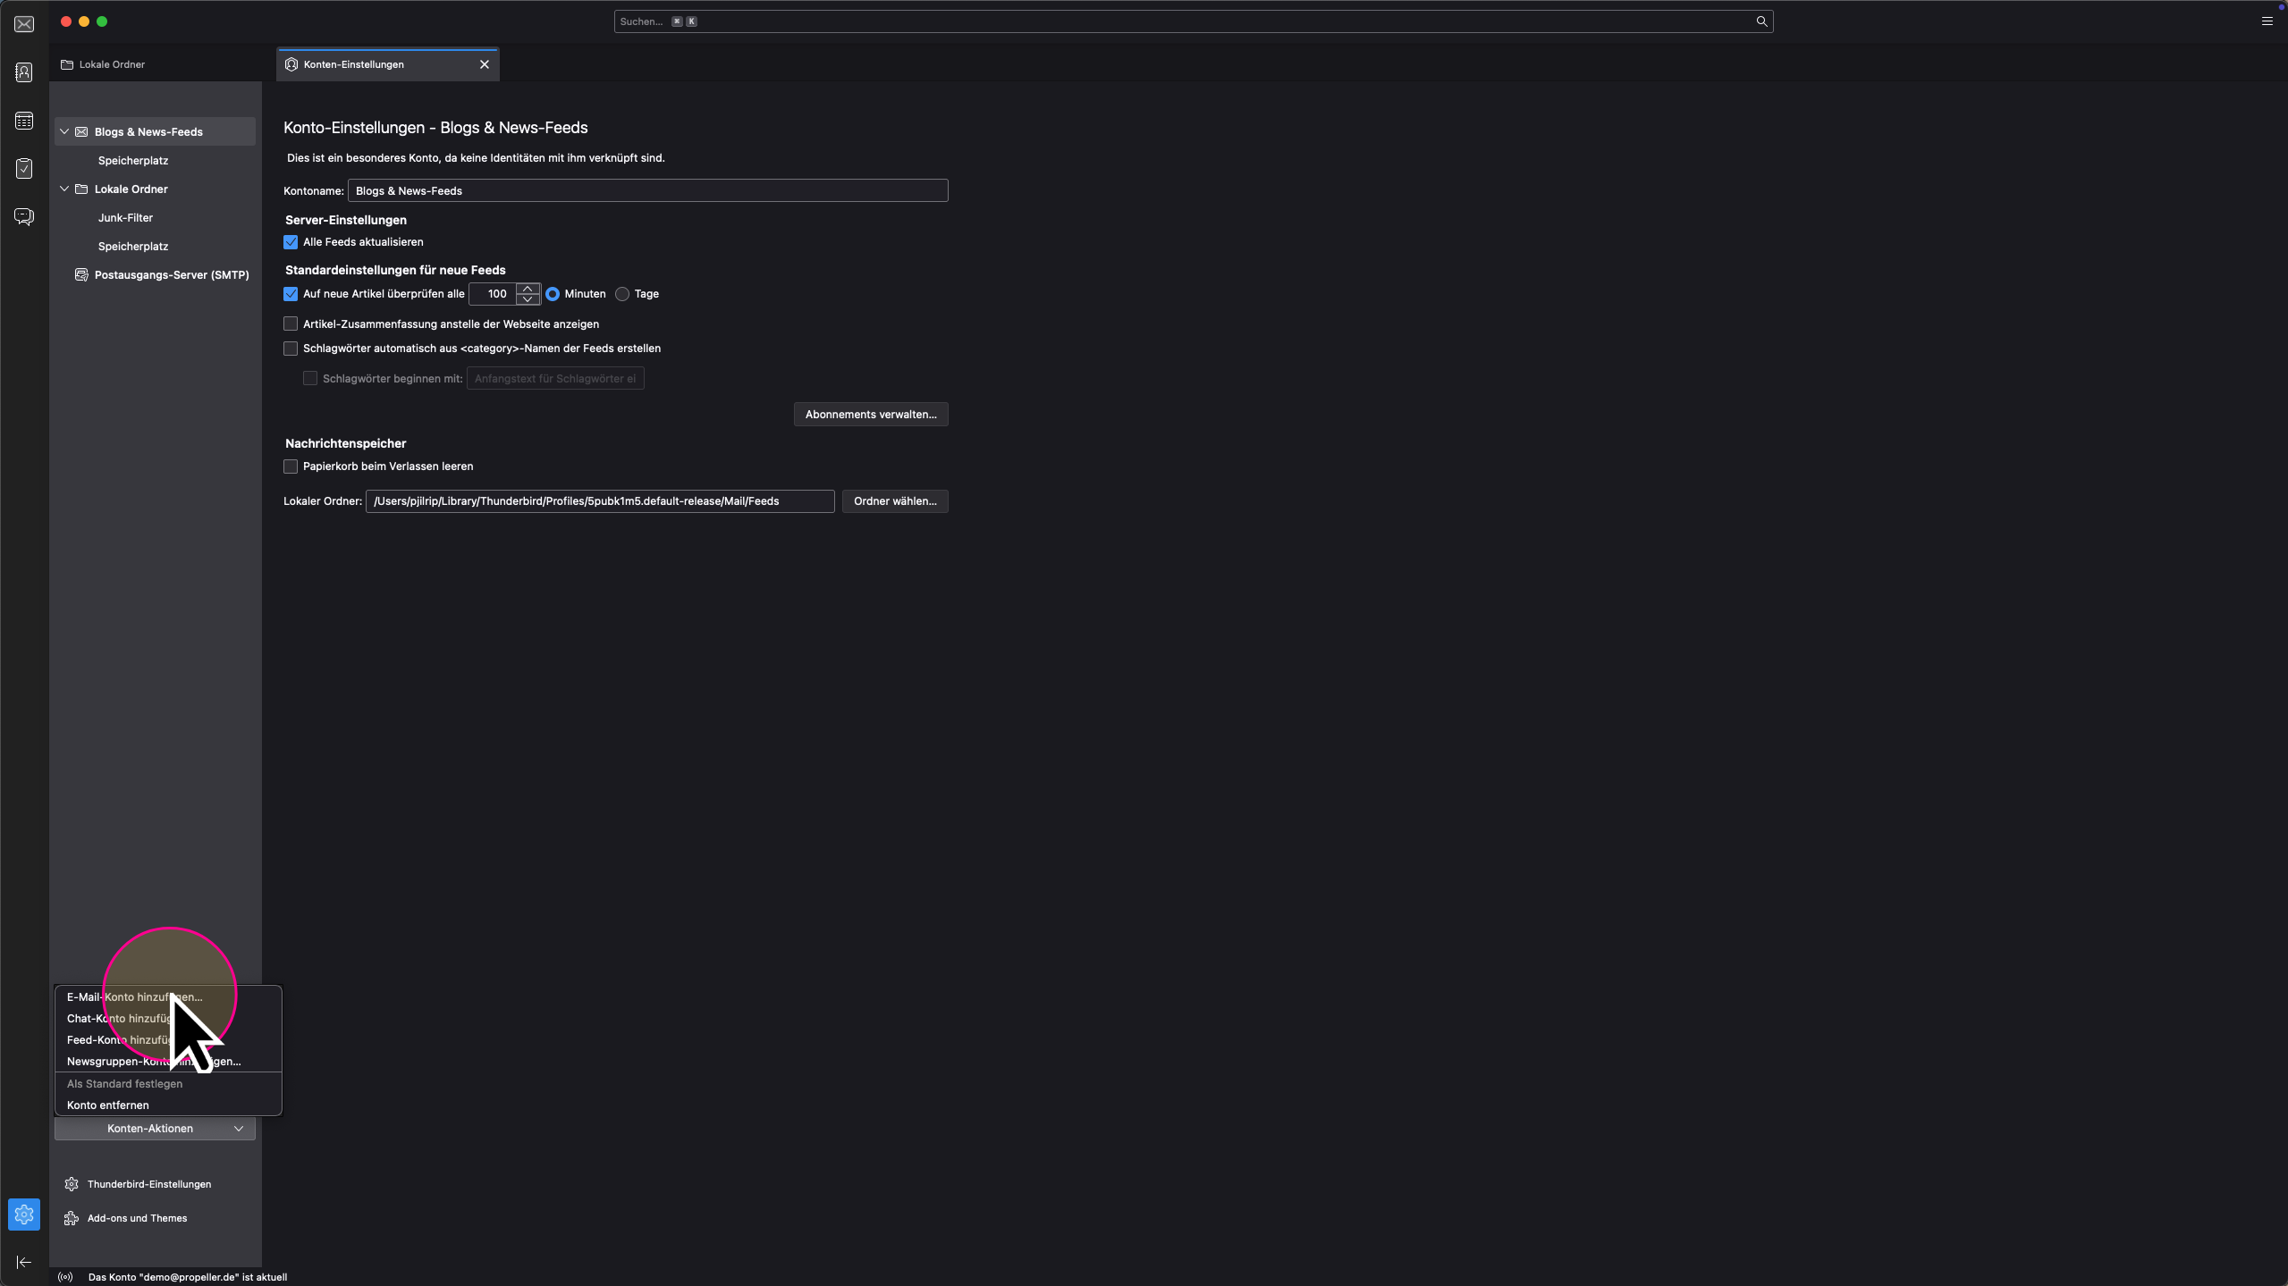Click the blue Settings gear icon
Screen dimensions: 2288x1286
pos(24,1215)
